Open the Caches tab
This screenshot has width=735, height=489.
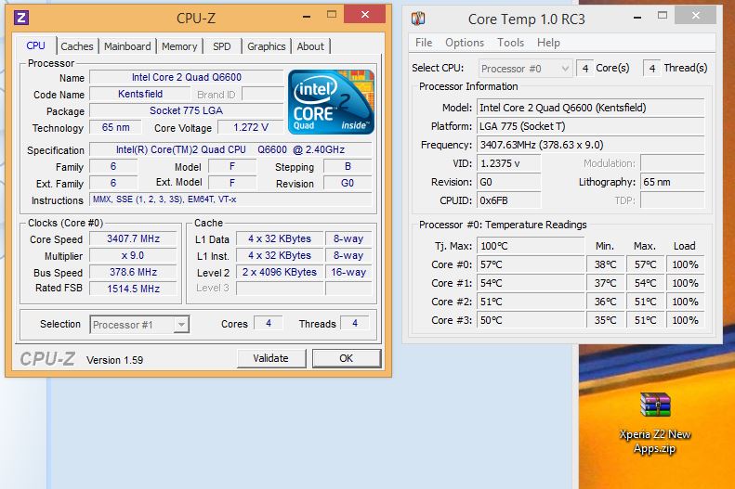click(x=77, y=46)
